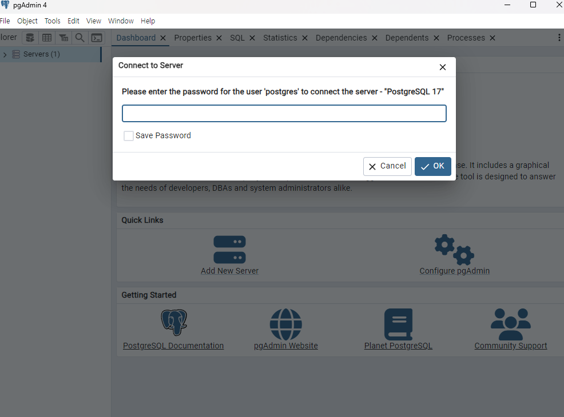Close the Processes tab
The width and height of the screenshot is (564, 417).
[492, 38]
